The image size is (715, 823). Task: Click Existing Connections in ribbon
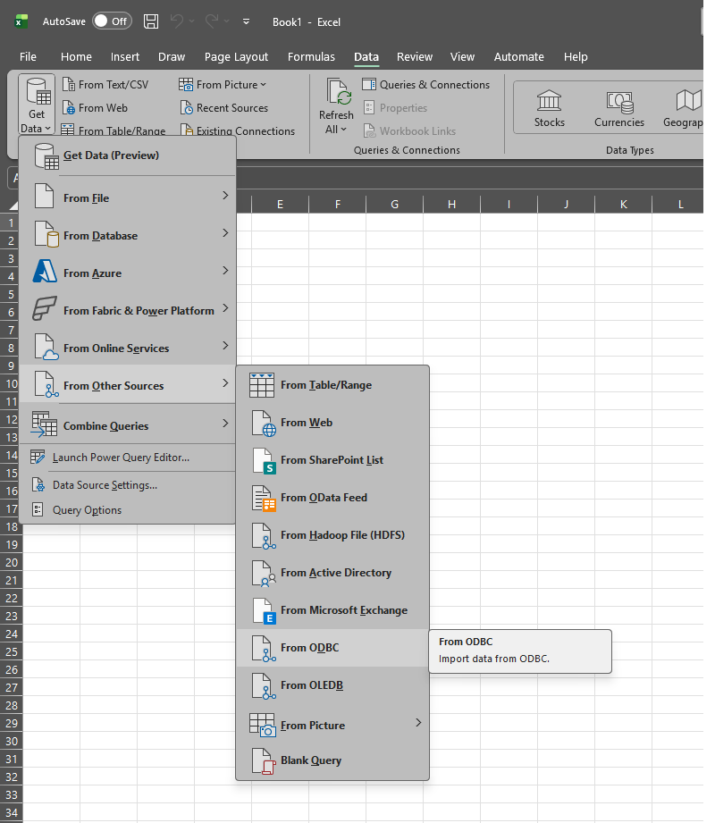tap(238, 130)
